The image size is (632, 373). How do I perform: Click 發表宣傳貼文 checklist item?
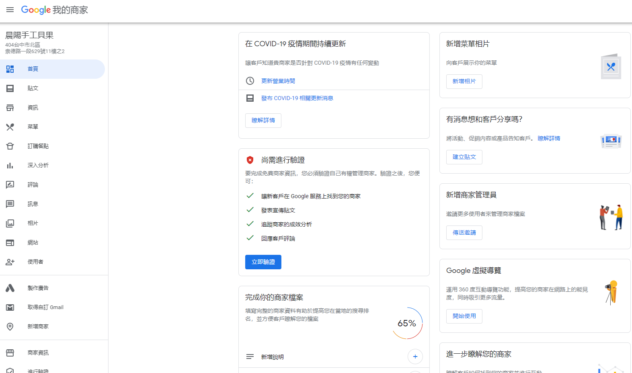click(278, 211)
